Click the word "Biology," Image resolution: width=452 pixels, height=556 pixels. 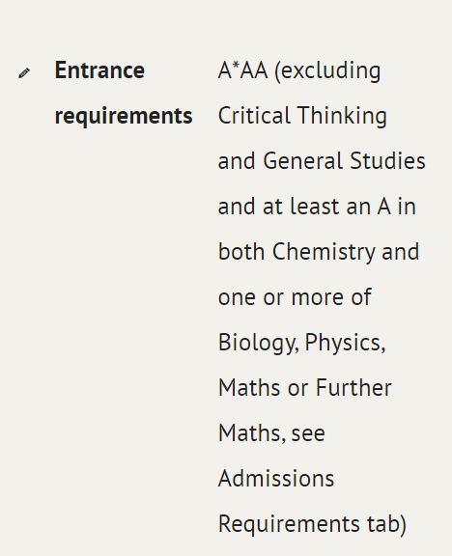259,344
